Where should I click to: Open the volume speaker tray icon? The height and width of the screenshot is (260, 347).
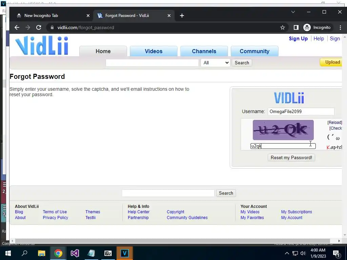click(303, 253)
